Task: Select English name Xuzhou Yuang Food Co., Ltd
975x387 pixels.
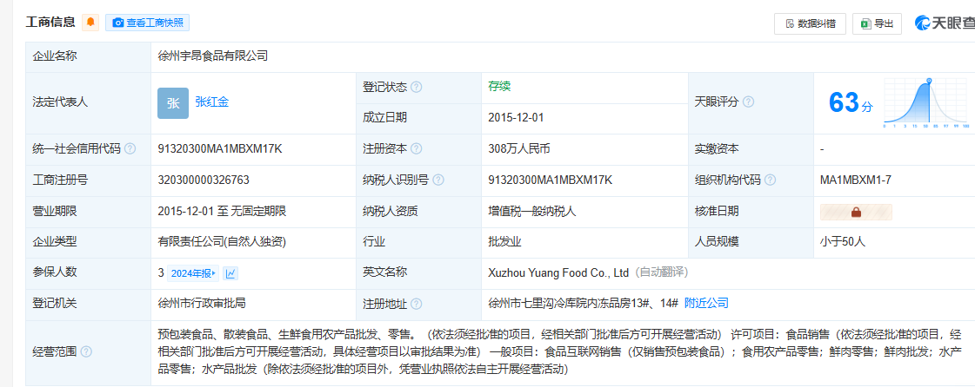Action: click(559, 272)
